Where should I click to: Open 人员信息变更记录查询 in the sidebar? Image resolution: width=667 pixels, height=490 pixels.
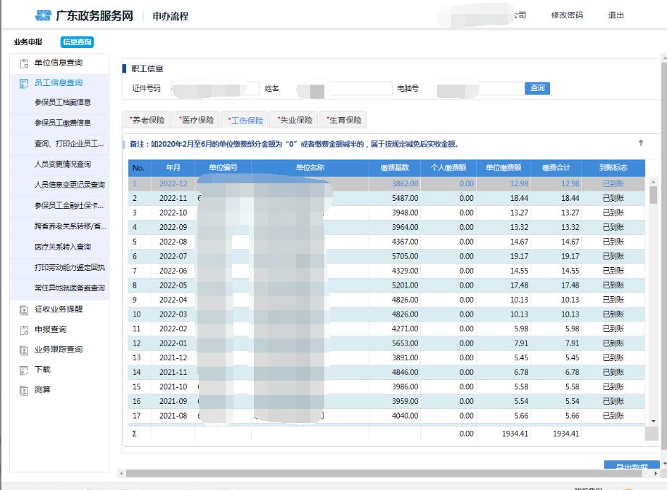tap(69, 185)
